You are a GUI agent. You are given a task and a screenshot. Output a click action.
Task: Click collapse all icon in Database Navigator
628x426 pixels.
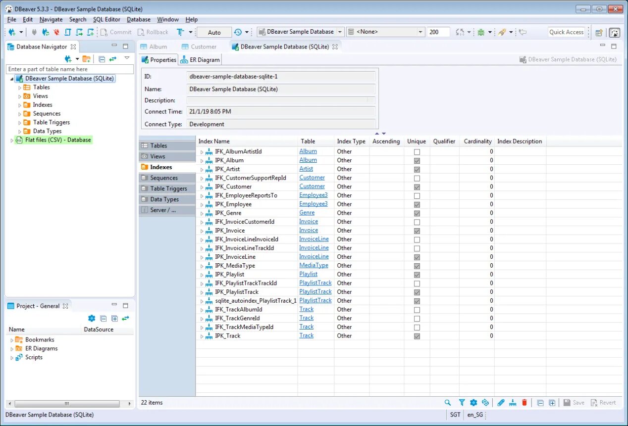click(x=102, y=59)
